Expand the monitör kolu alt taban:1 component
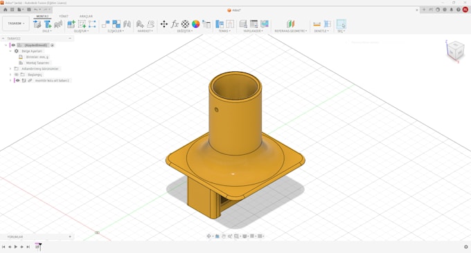Screen dimensions: 471x253 click(10, 81)
